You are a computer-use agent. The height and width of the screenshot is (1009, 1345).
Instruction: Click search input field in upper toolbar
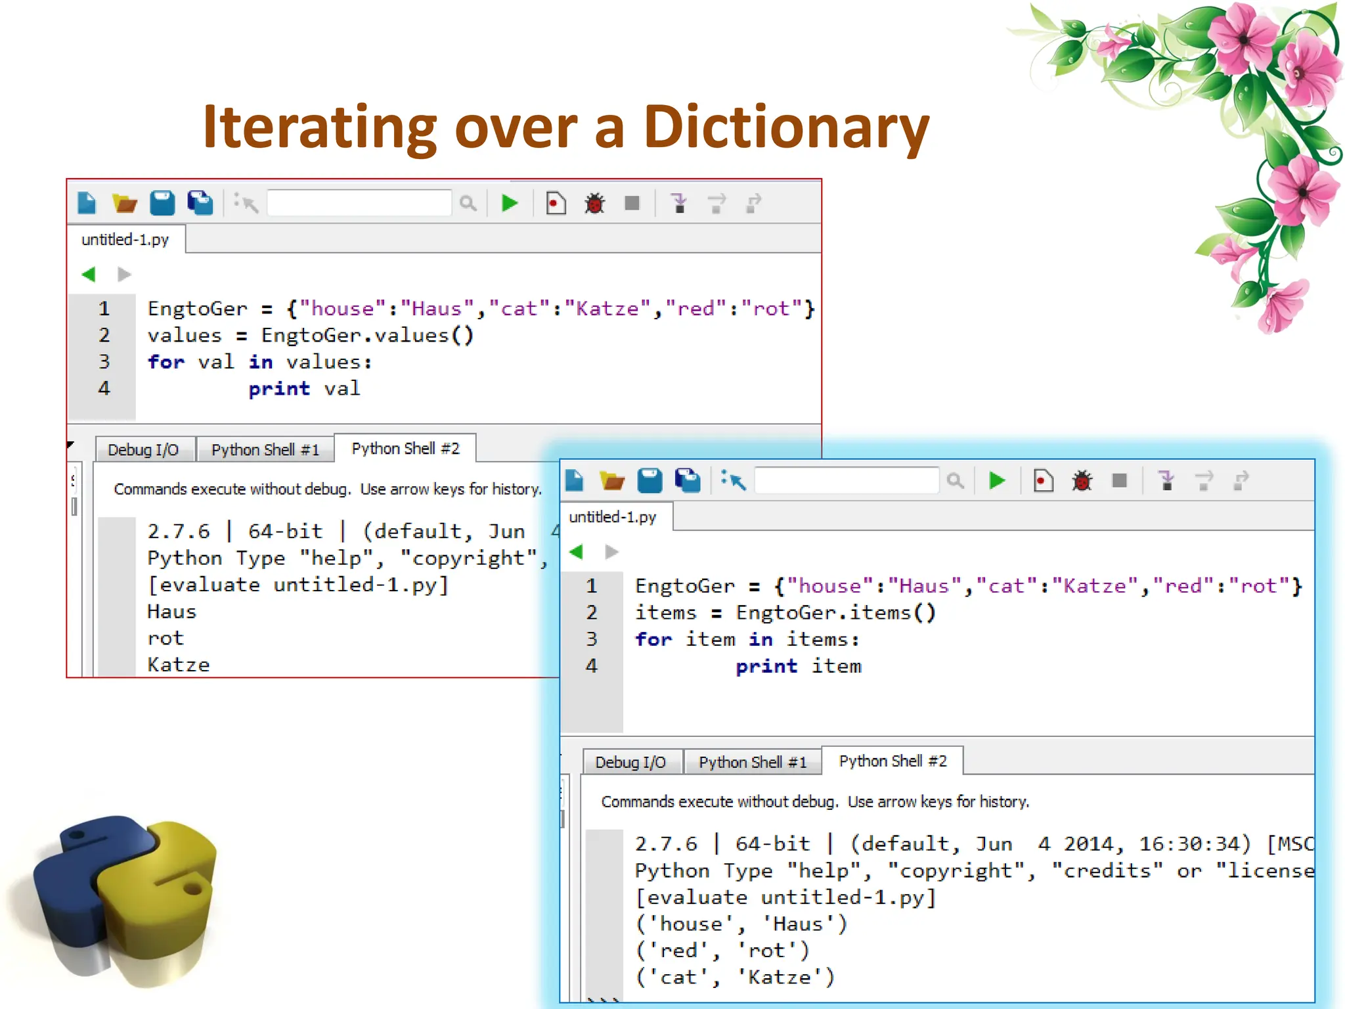[x=359, y=203]
